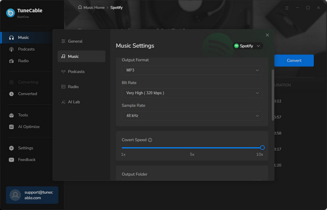Image resolution: width=327 pixels, height=210 pixels.
Task: Select the General settings tab
Action: click(x=81, y=41)
